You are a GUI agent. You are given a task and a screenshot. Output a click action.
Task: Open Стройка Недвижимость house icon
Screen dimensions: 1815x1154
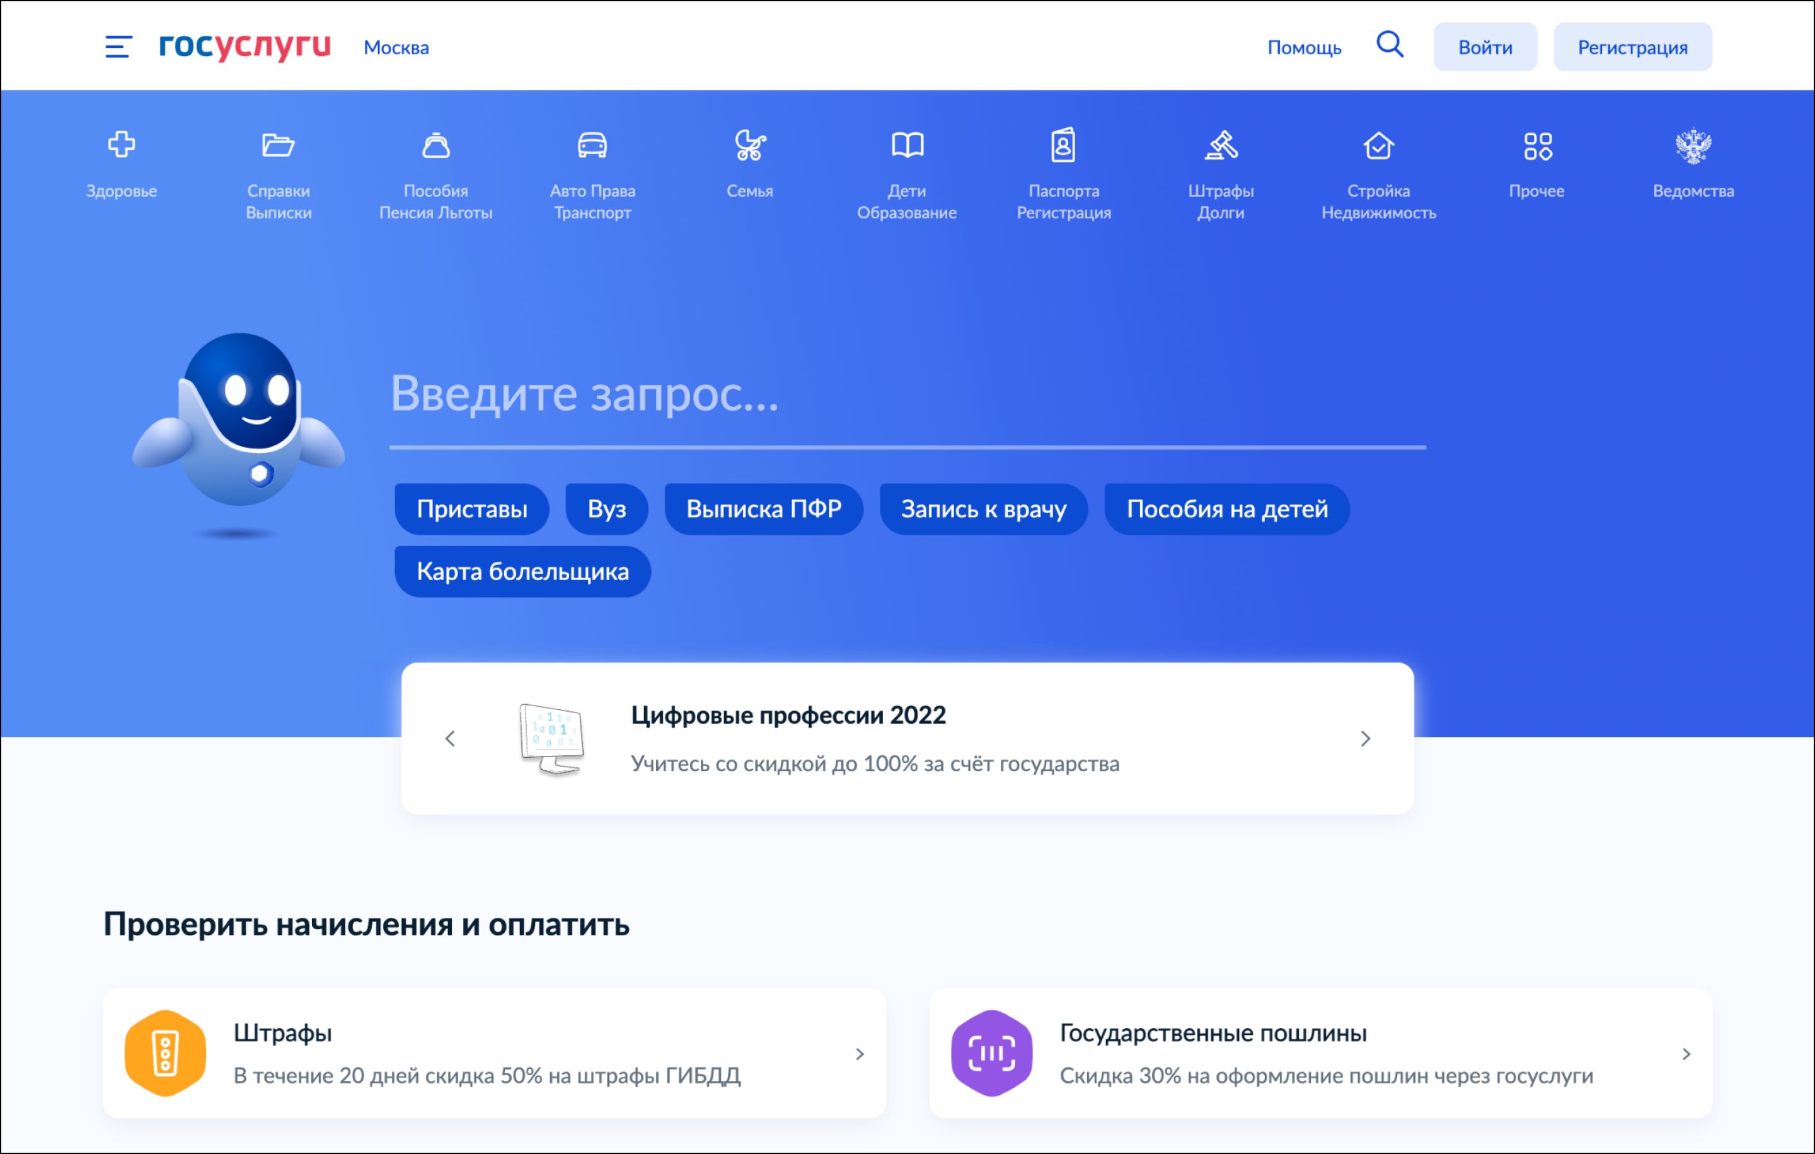(x=1379, y=146)
